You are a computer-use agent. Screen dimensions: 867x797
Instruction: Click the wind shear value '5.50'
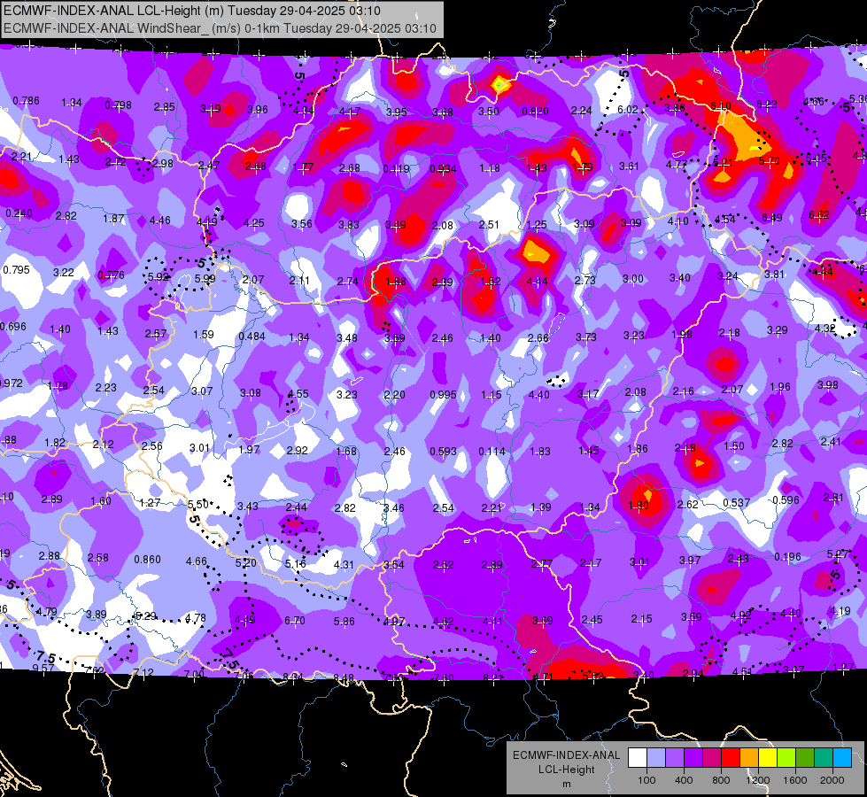pyautogui.click(x=198, y=505)
